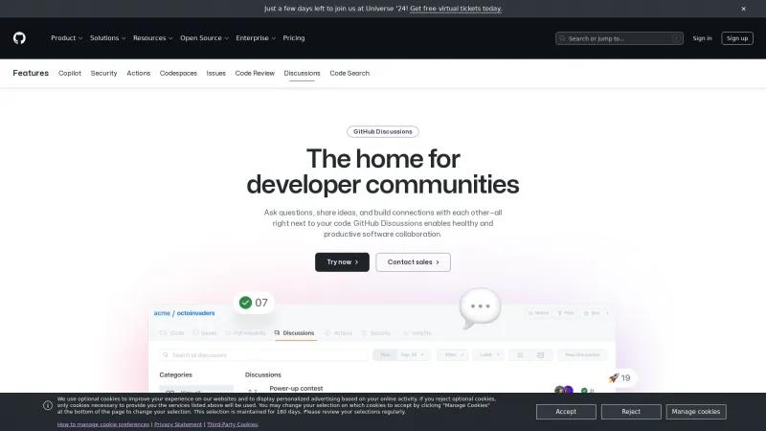Open How to manage cookie preferences
Viewport: 766px width, 431px height.
click(x=103, y=424)
